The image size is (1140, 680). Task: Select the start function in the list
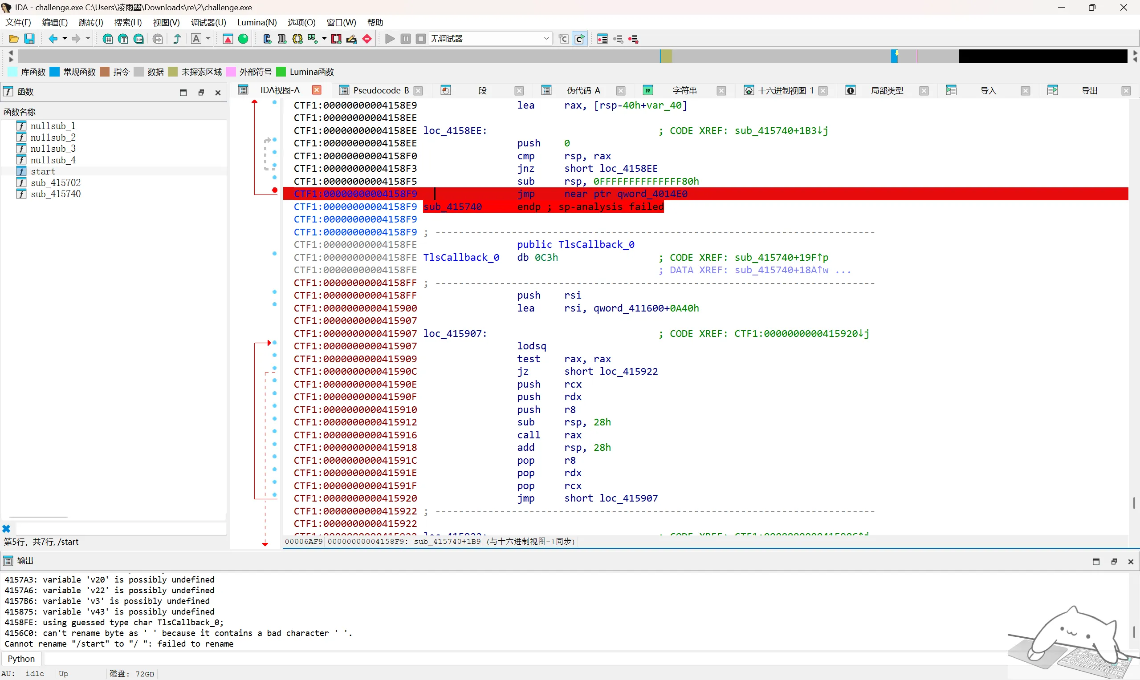point(43,171)
